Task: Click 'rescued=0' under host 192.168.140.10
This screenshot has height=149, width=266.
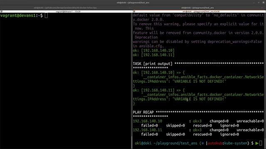Action: [x=202, y=125]
